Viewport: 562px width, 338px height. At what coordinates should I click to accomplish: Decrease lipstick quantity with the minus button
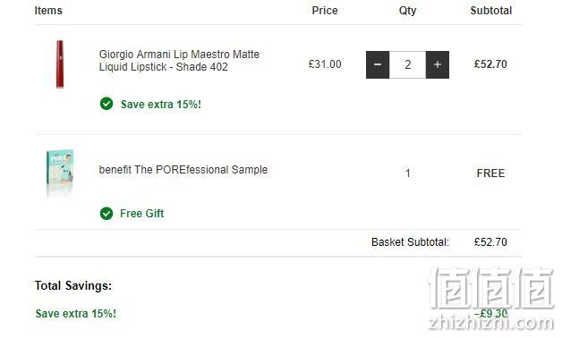378,64
